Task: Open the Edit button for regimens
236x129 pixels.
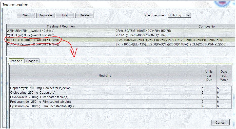Action: point(65,15)
